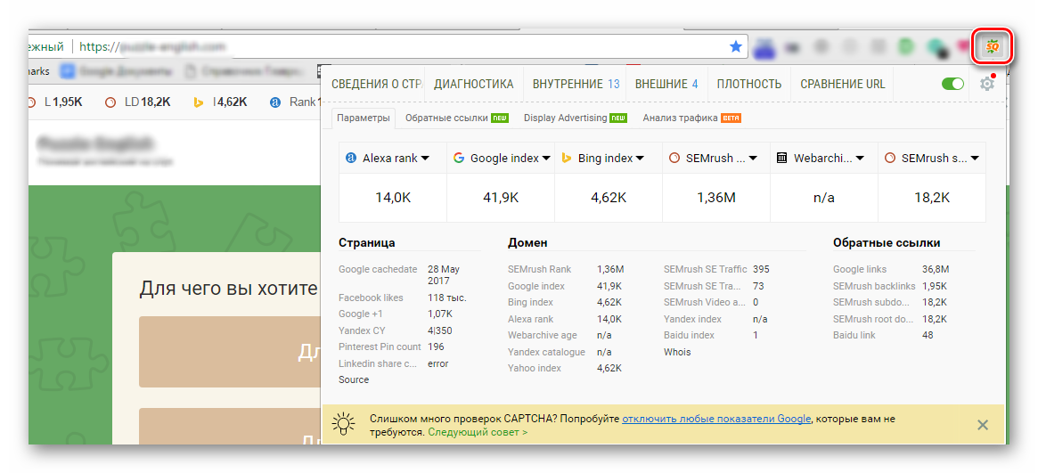Click the bookmark star in address bar
This screenshot has width=1038, height=473.
(735, 46)
